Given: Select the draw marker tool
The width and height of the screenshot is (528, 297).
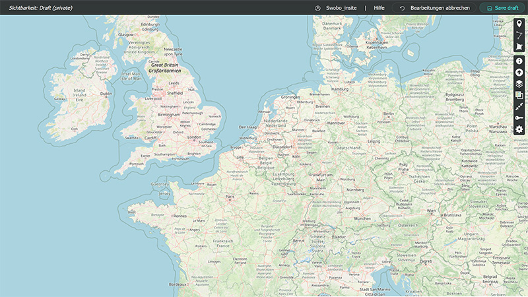Looking at the screenshot, I should pyautogui.click(x=519, y=24).
